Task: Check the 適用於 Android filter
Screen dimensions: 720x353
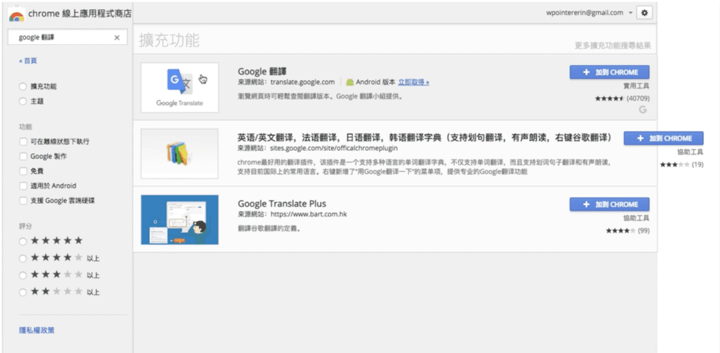Action: [x=23, y=185]
